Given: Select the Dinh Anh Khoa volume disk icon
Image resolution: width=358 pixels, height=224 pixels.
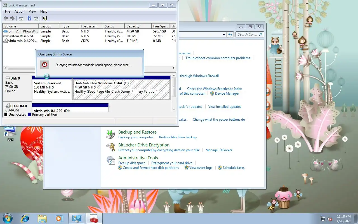Looking at the screenshot, I should click(6, 31).
